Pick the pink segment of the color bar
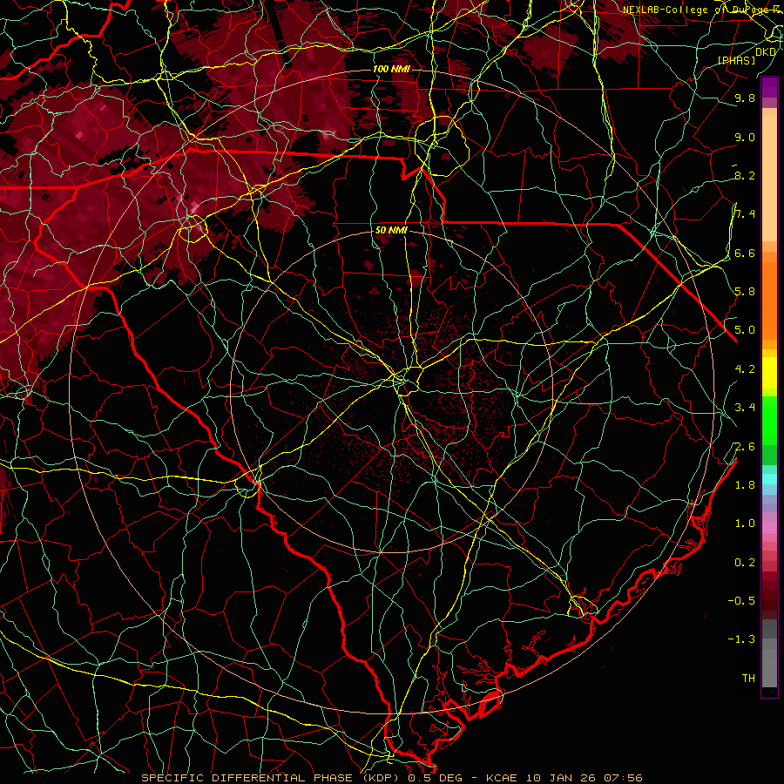The height and width of the screenshot is (784, 784). pyautogui.click(x=769, y=528)
